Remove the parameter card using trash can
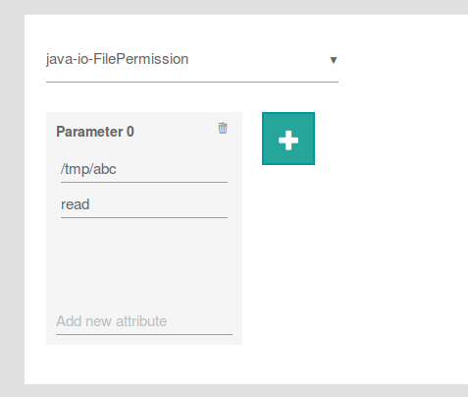Image resolution: width=468 pixels, height=397 pixels. click(x=223, y=128)
